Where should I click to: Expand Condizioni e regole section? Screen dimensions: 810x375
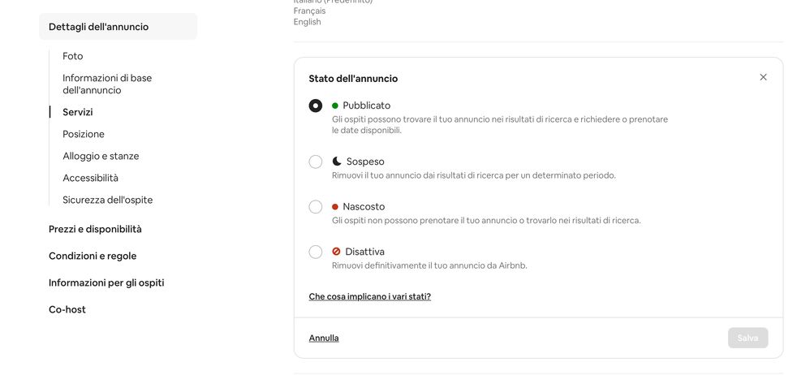click(x=93, y=256)
